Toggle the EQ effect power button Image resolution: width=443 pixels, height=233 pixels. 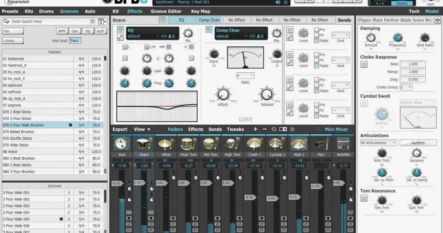tap(120, 30)
